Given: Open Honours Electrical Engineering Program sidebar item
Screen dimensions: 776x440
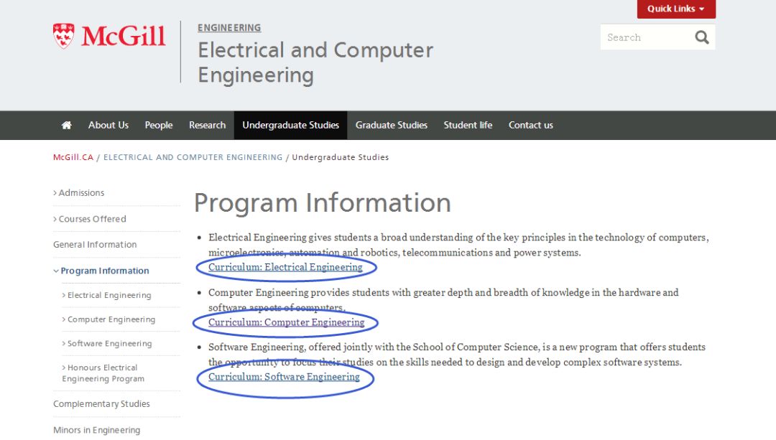Looking at the screenshot, I should click(103, 373).
